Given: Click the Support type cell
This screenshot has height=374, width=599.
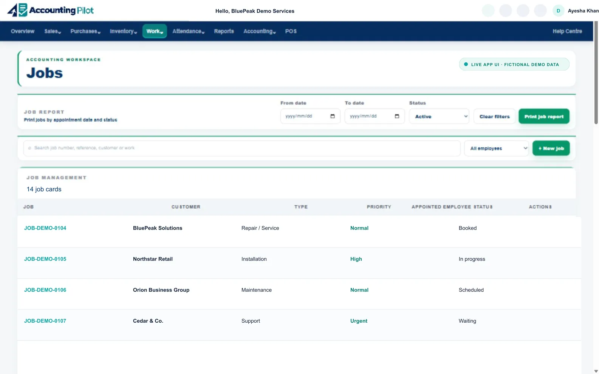Looking at the screenshot, I should (x=251, y=321).
